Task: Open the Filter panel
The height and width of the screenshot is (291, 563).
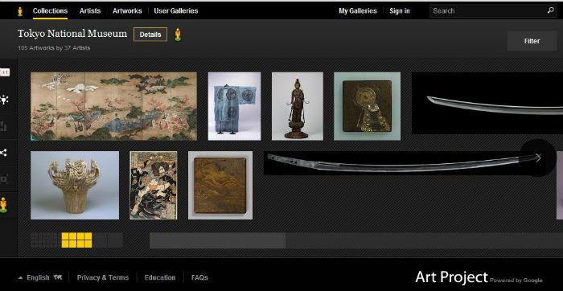Action: click(532, 41)
